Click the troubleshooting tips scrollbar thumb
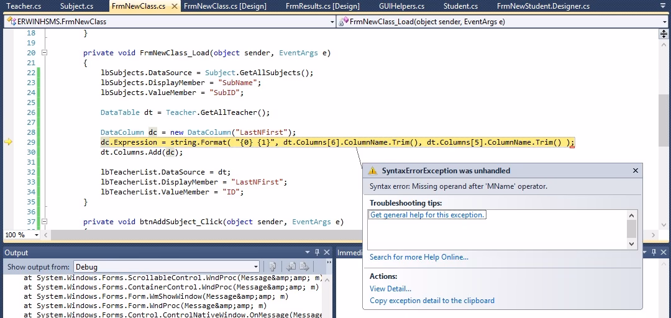The height and width of the screenshot is (318, 671). pos(632,229)
